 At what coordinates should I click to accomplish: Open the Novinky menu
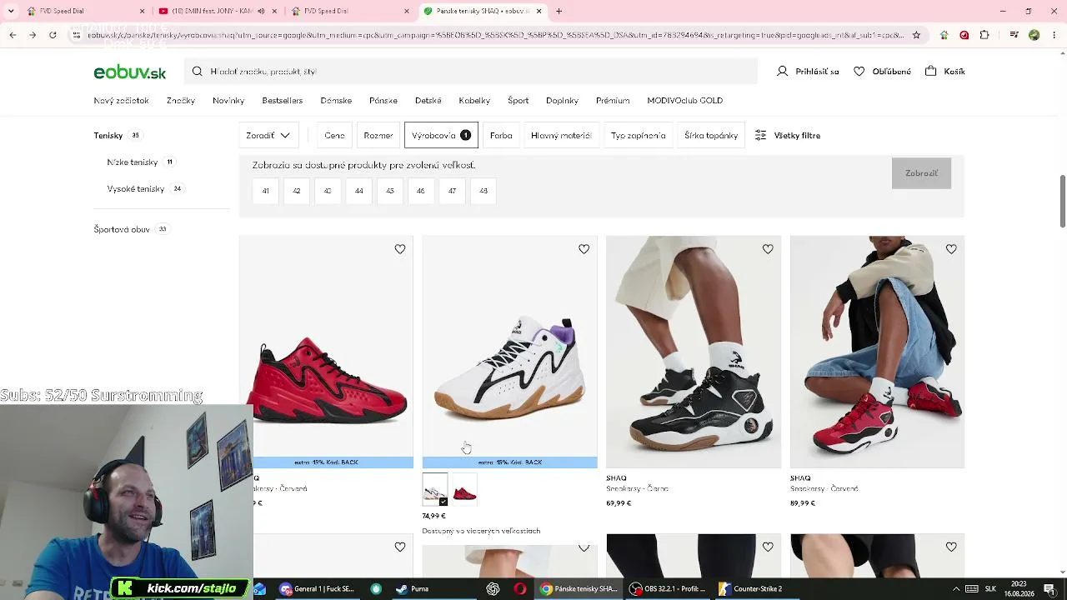click(228, 101)
